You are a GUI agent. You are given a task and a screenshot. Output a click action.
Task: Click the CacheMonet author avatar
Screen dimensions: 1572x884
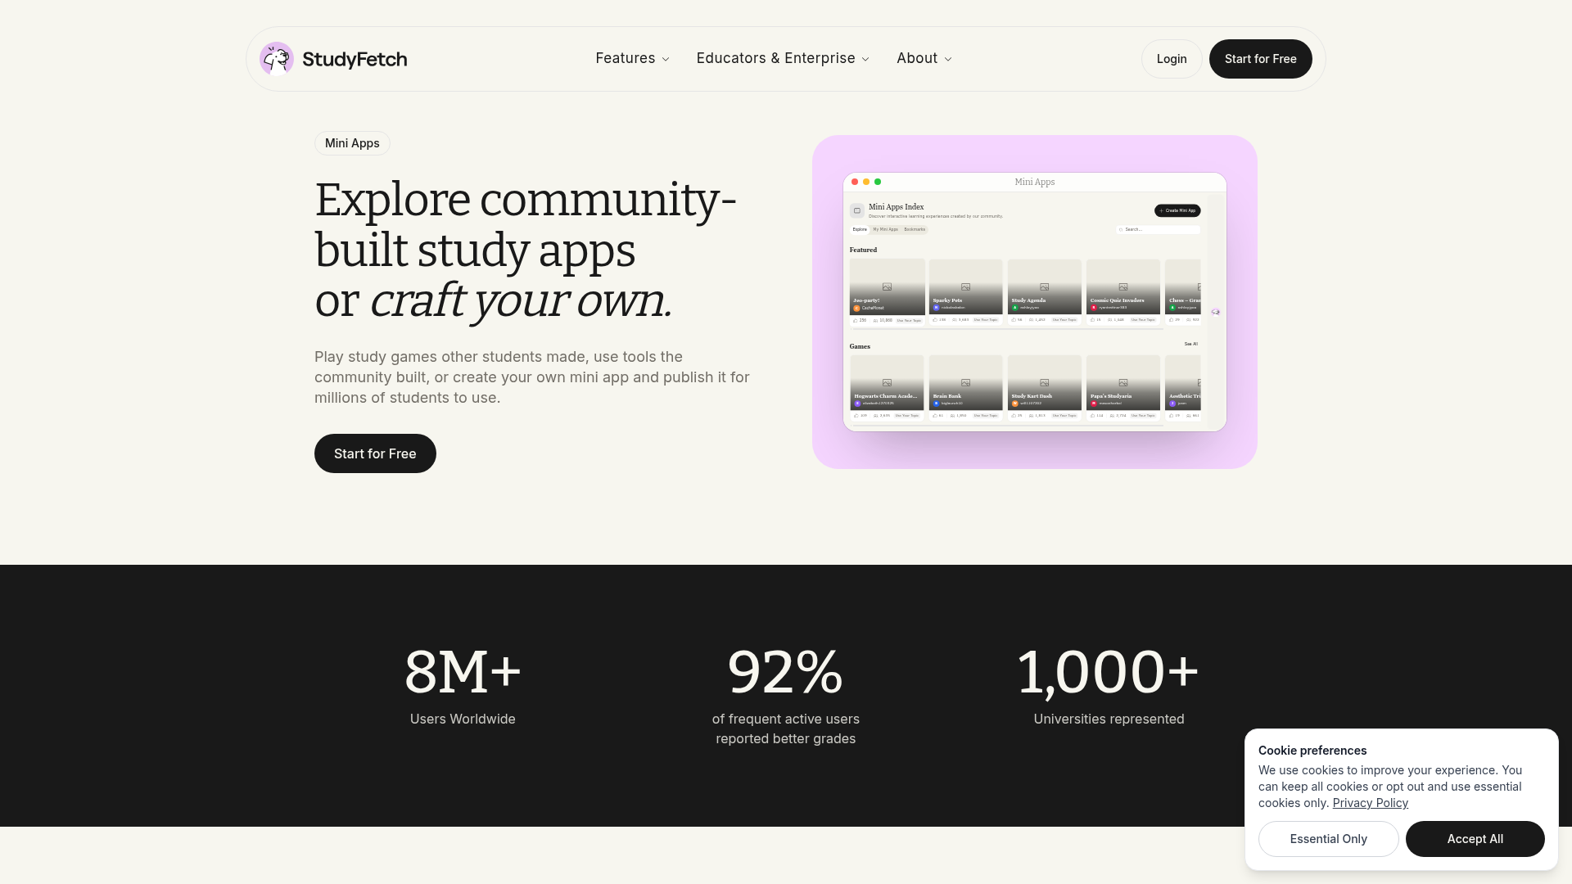(857, 309)
